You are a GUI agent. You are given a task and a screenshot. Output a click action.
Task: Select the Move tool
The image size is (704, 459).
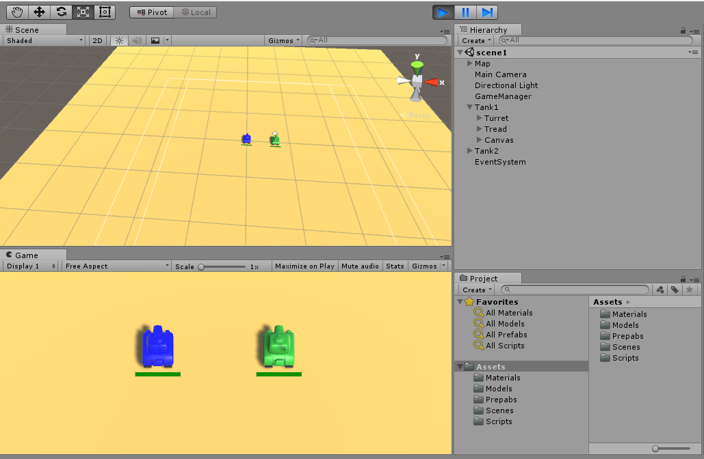tap(38, 12)
